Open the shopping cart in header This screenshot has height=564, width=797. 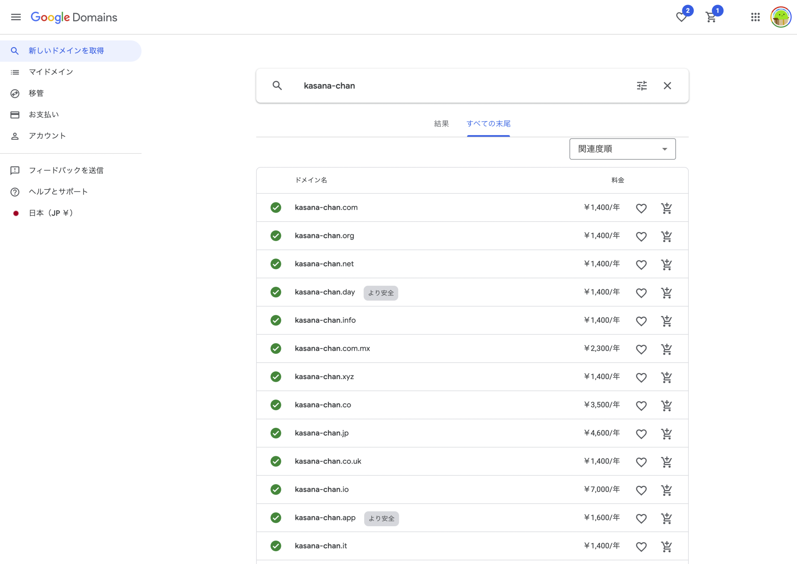711,17
